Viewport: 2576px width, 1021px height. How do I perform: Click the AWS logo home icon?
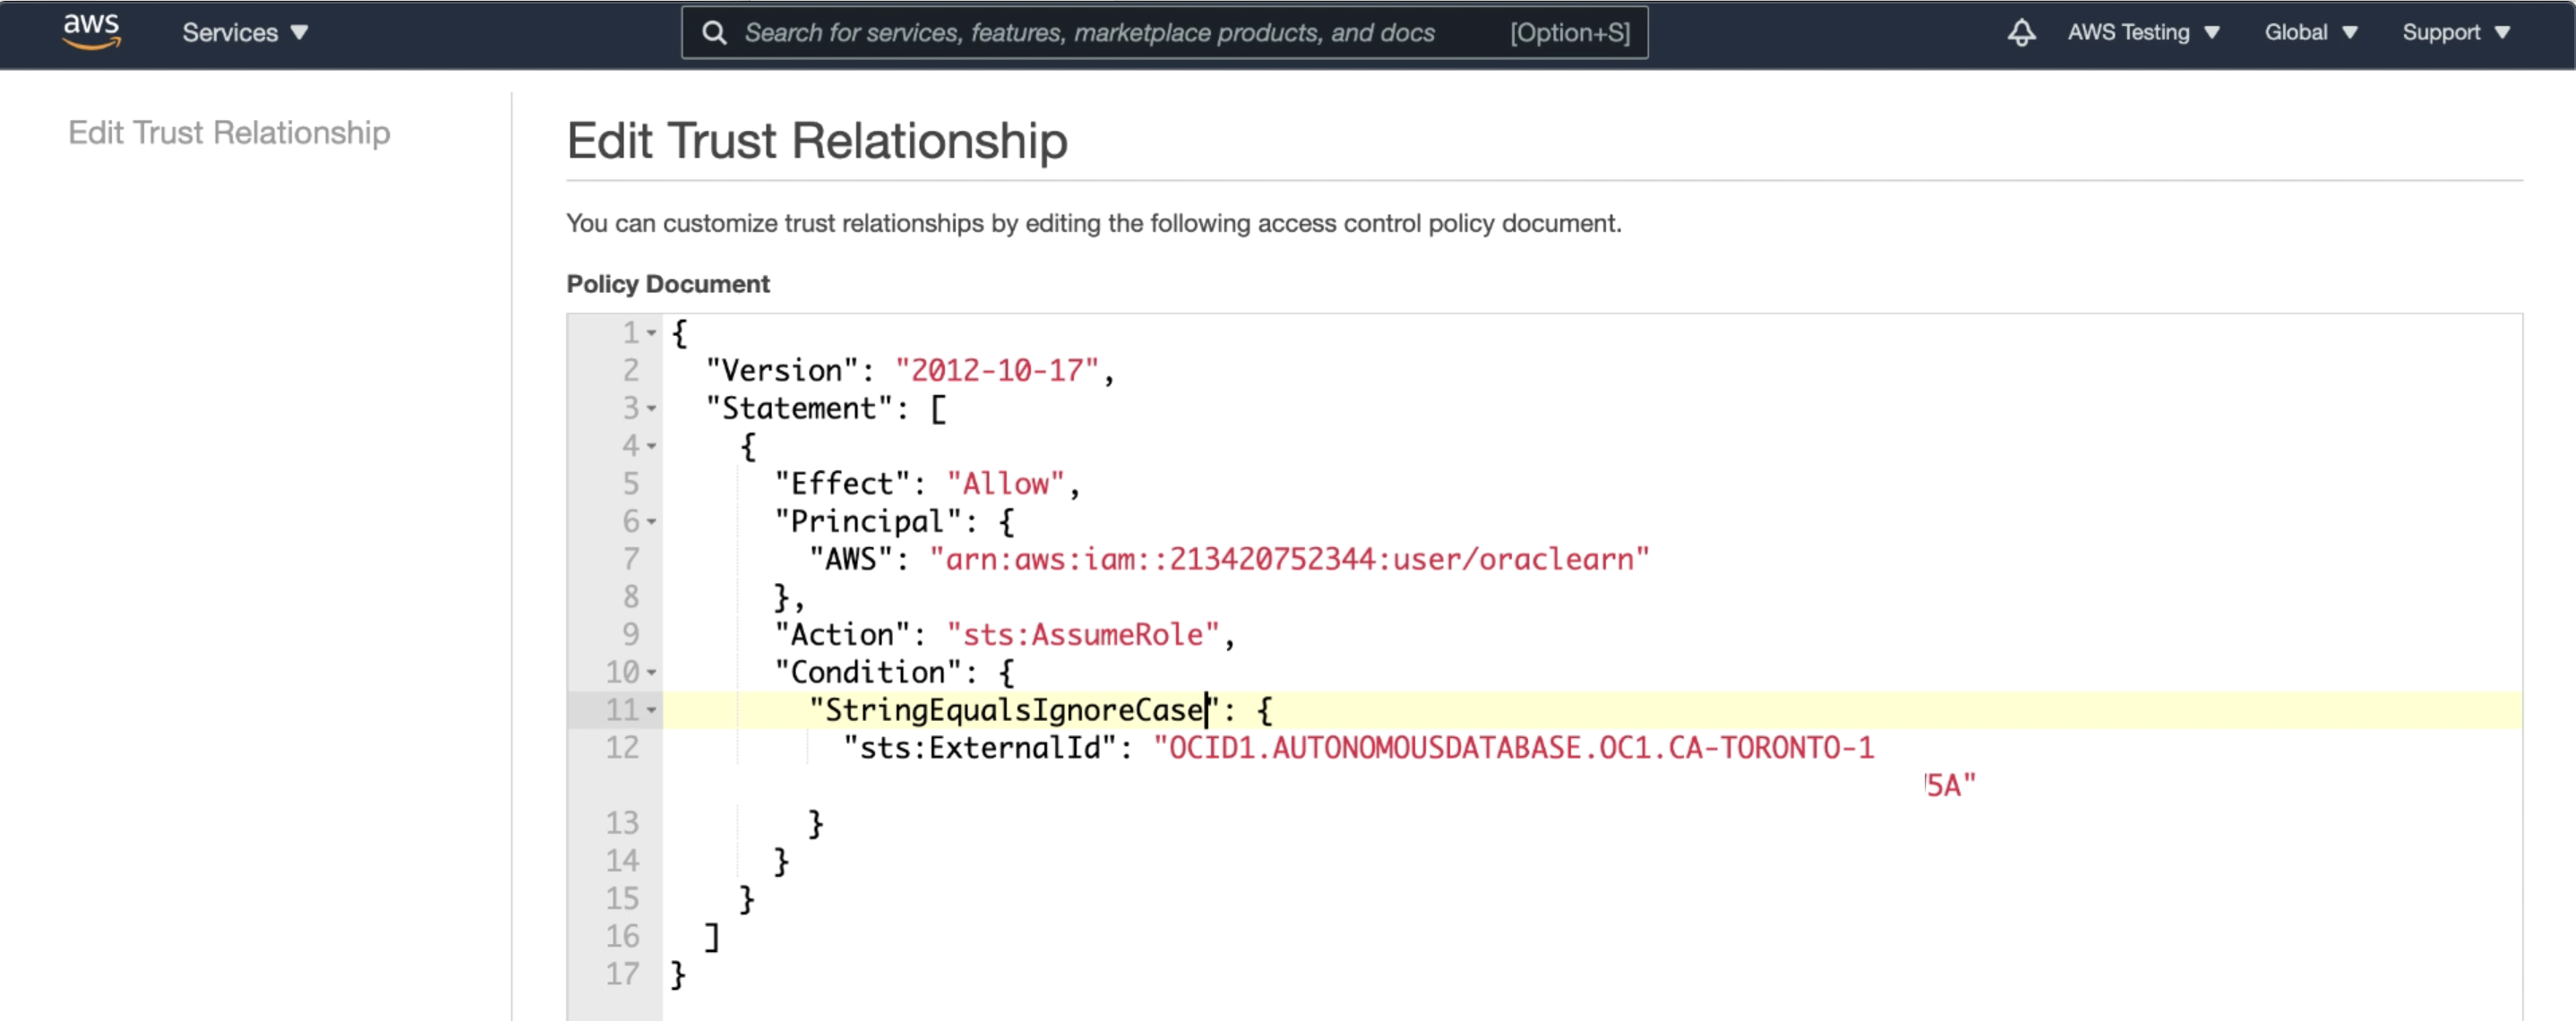pyautogui.click(x=91, y=31)
